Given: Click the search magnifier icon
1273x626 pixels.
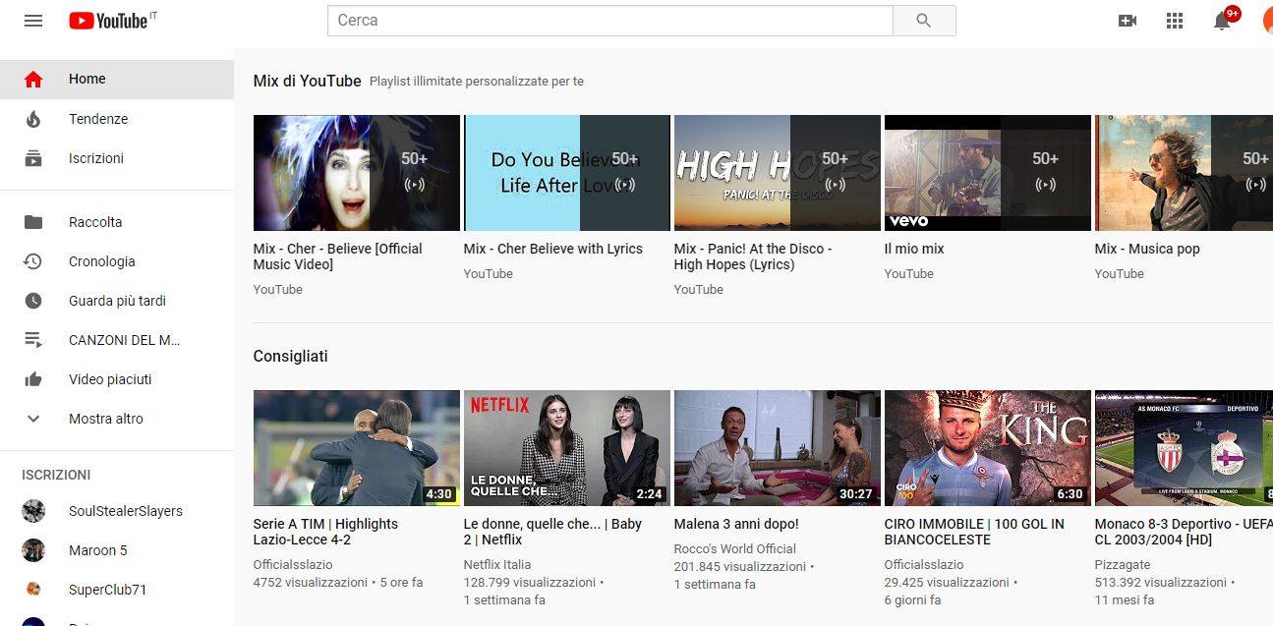Looking at the screenshot, I should coord(923,20).
